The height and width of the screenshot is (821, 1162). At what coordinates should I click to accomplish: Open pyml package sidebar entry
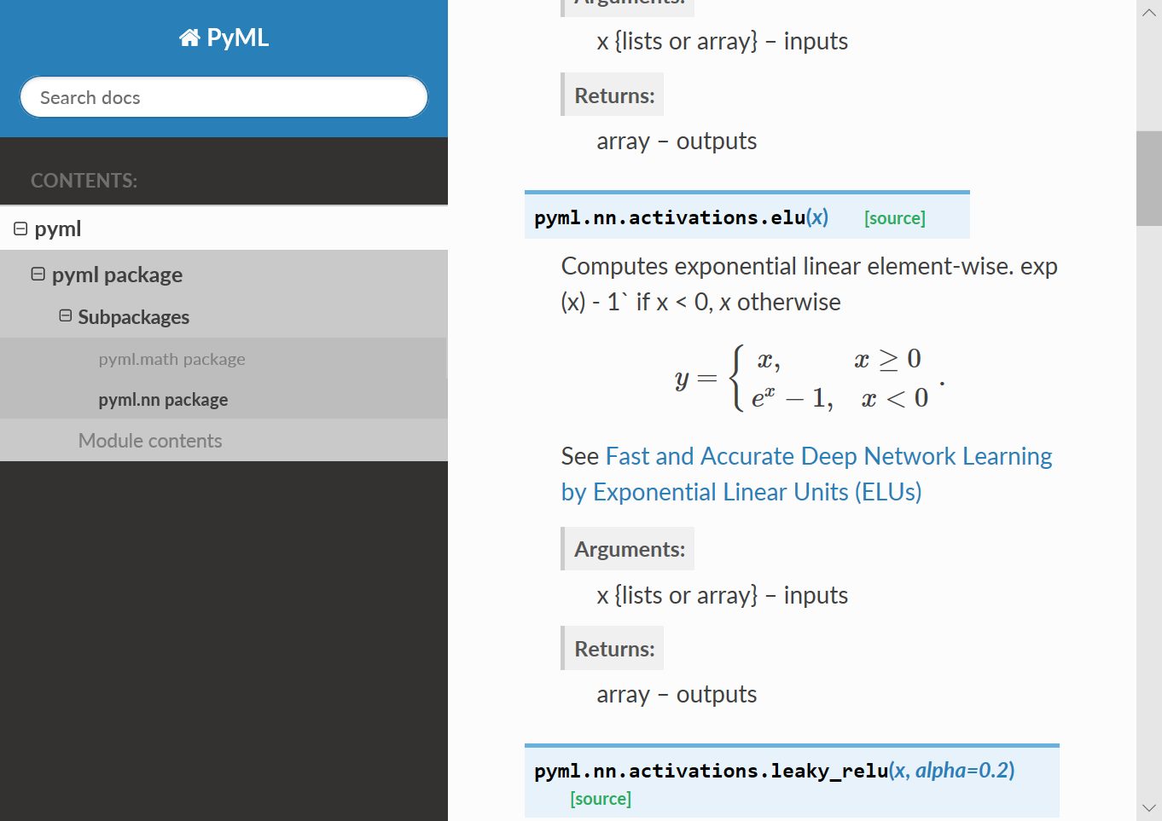[117, 275]
